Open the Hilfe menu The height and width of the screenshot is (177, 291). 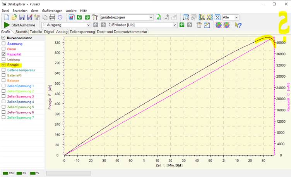(x=83, y=11)
